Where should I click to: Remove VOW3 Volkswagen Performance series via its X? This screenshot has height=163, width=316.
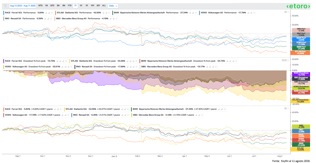click(254, 13)
